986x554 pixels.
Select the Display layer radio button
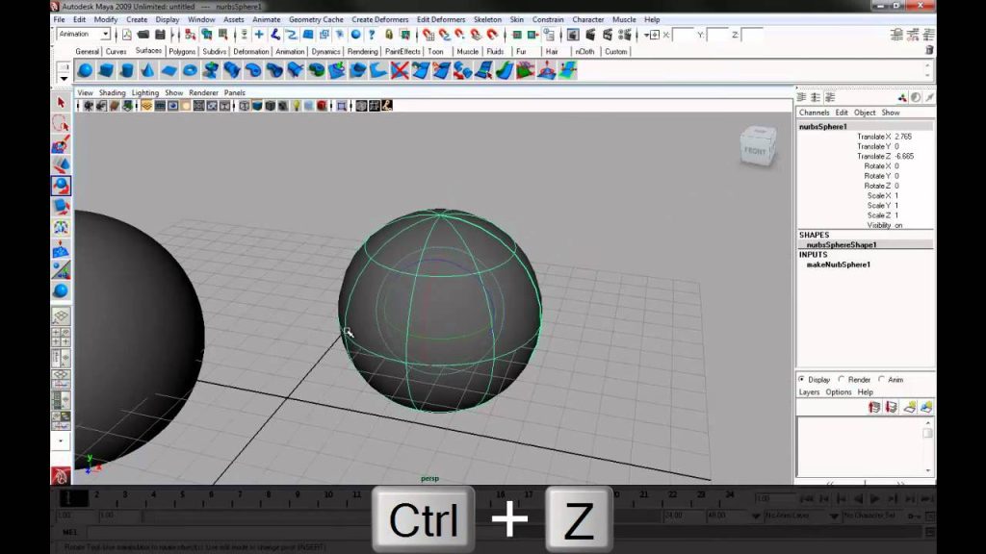pos(801,379)
